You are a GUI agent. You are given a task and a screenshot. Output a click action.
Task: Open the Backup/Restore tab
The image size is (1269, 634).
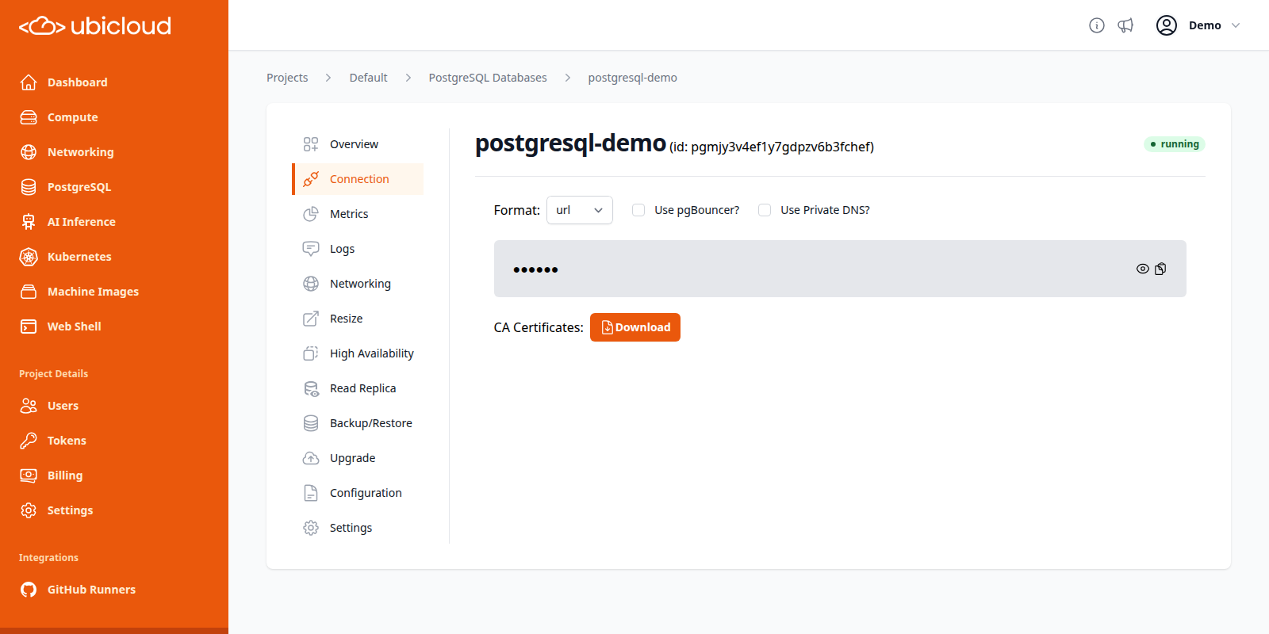[358, 423]
